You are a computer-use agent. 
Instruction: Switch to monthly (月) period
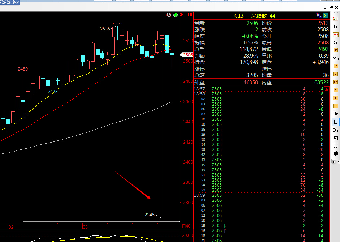336,146
